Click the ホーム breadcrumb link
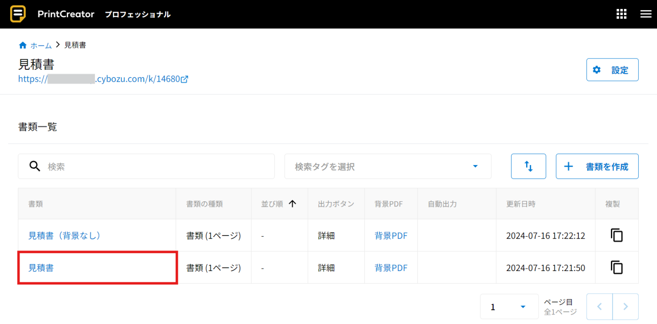 pyautogui.click(x=41, y=45)
